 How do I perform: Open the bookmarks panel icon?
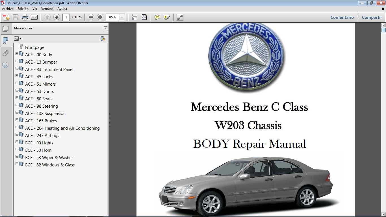5,40
